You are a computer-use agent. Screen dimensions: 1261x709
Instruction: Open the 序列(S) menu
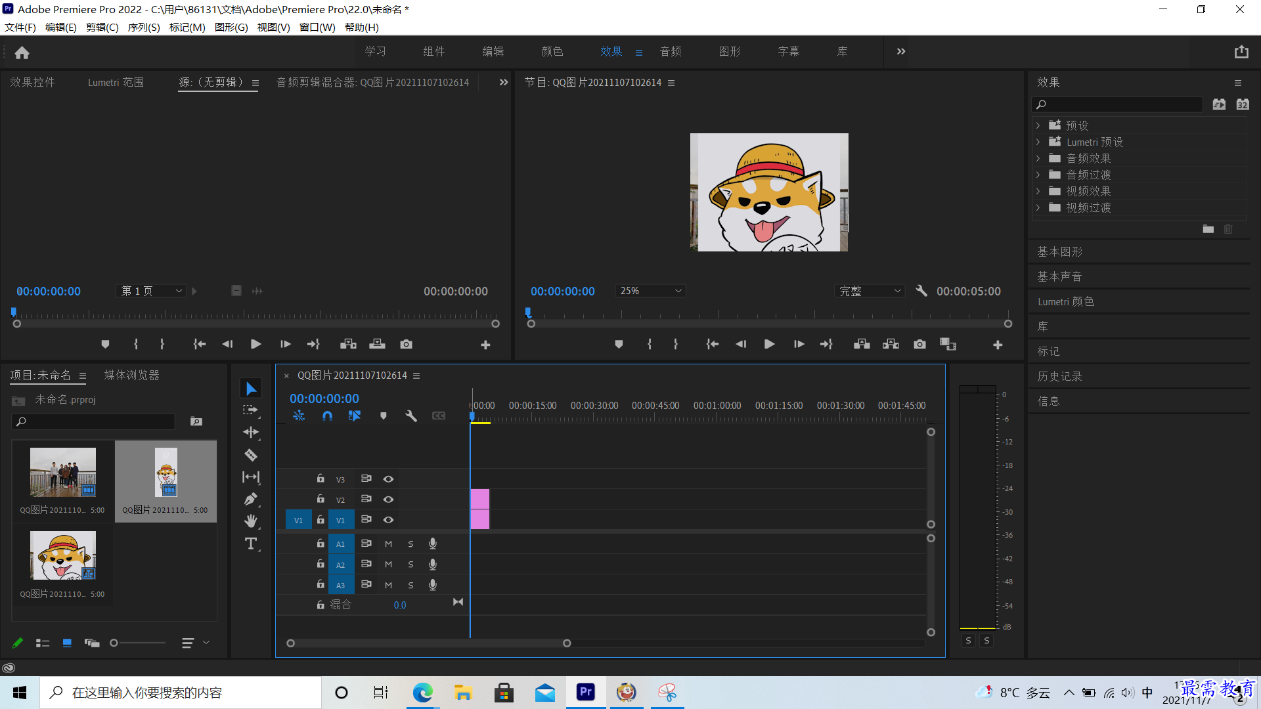click(144, 27)
